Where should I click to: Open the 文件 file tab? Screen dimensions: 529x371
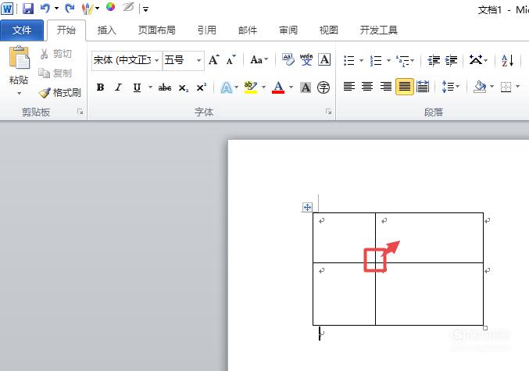click(22, 30)
